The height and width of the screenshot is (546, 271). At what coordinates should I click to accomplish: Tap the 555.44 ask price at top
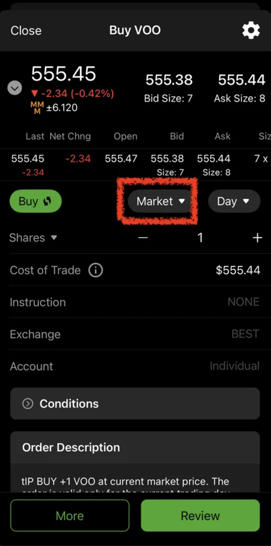(x=241, y=80)
